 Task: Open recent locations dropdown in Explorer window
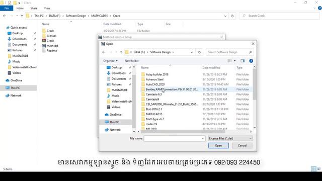(17, 16)
